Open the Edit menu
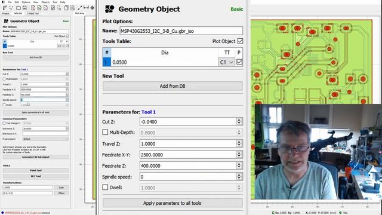The image size is (382, 215). (x=17, y=2)
